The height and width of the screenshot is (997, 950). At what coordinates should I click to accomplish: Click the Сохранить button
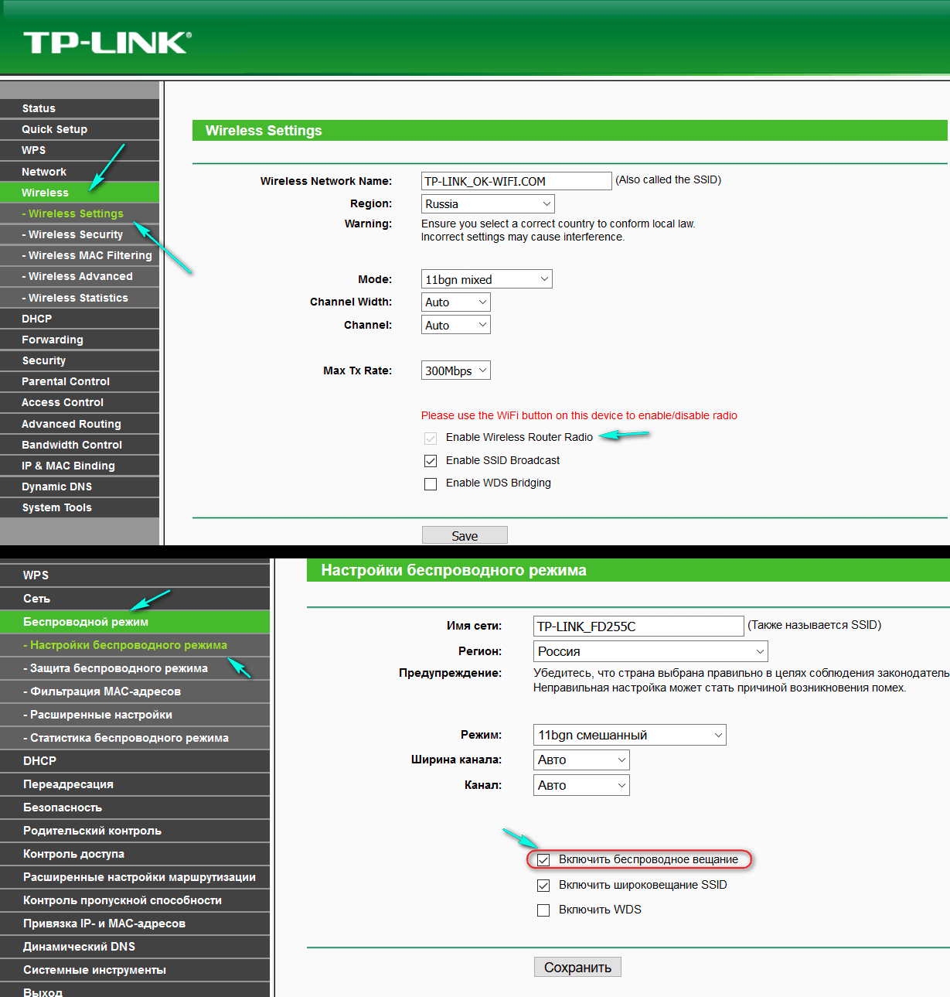(x=577, y=967)
